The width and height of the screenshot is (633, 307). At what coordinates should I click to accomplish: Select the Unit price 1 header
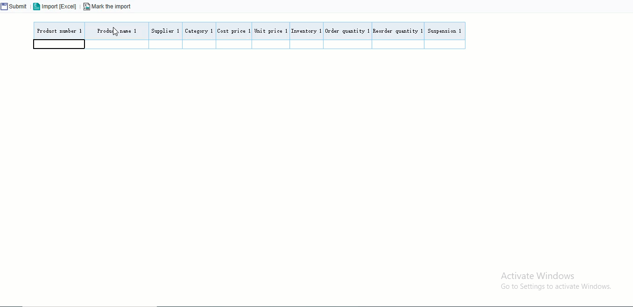coord(271,31)
